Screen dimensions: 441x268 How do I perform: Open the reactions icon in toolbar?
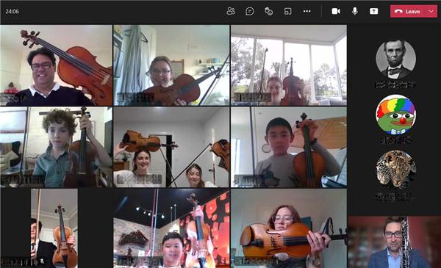[268, 11]
